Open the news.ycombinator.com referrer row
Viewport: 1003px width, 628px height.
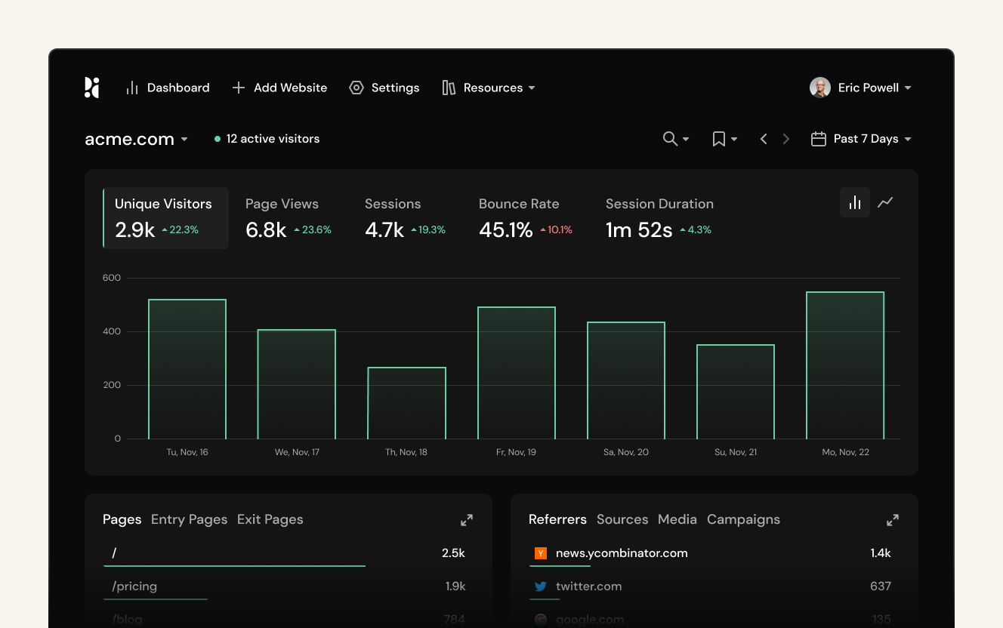pyautogui.click(x=621, y=553)
